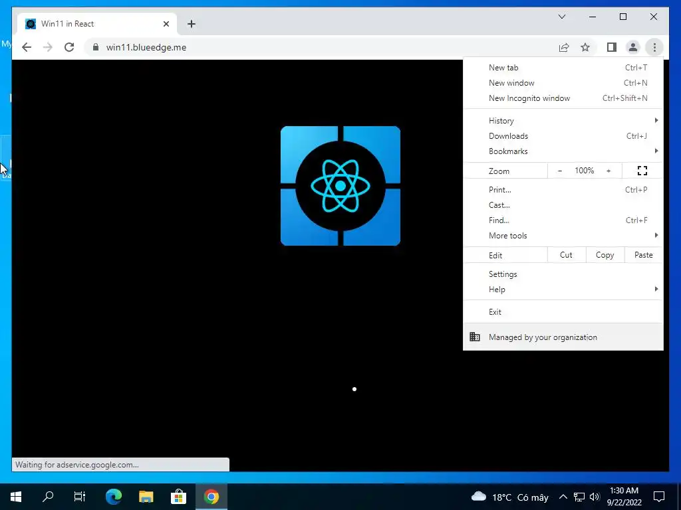Open Downloads from the menu

pos(563,135)
